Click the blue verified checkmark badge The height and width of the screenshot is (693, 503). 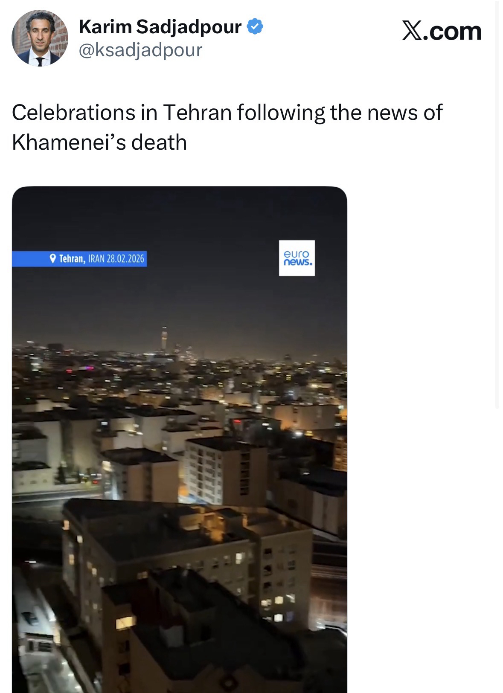[x=255, y=27]
